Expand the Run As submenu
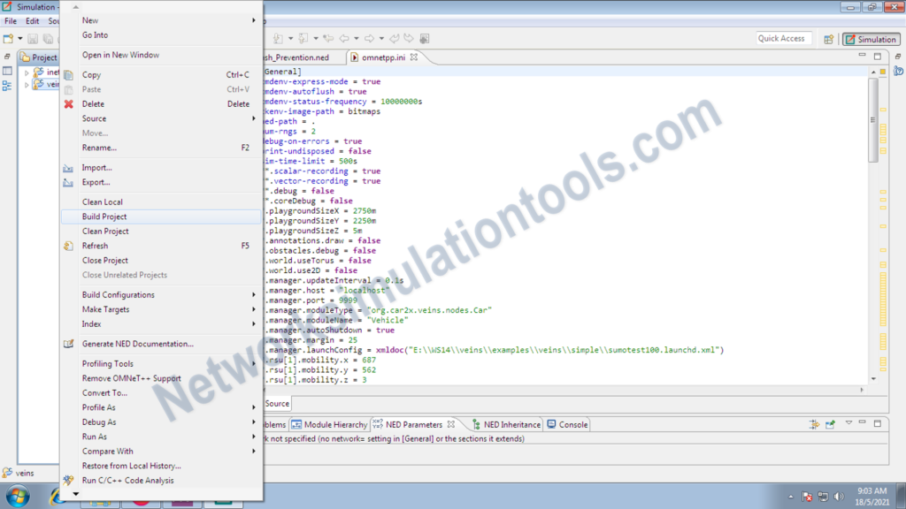This screenshot has width=906, height=509. pyautogui.click(x=97, y=436)
